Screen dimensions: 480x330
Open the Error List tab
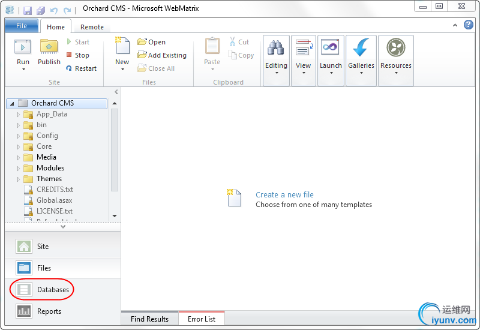pyautogui.click(x=202, y=319)
